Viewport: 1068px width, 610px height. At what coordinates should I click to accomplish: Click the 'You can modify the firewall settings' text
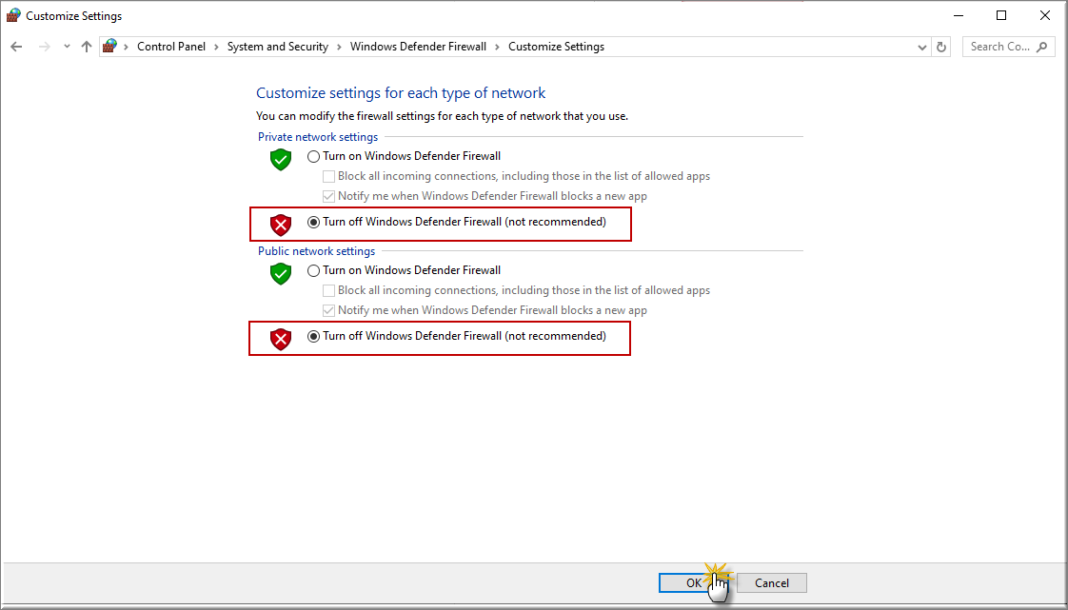click(442, 116)
